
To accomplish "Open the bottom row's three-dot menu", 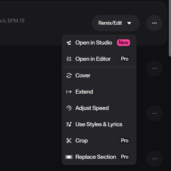I will click(154, 159).
